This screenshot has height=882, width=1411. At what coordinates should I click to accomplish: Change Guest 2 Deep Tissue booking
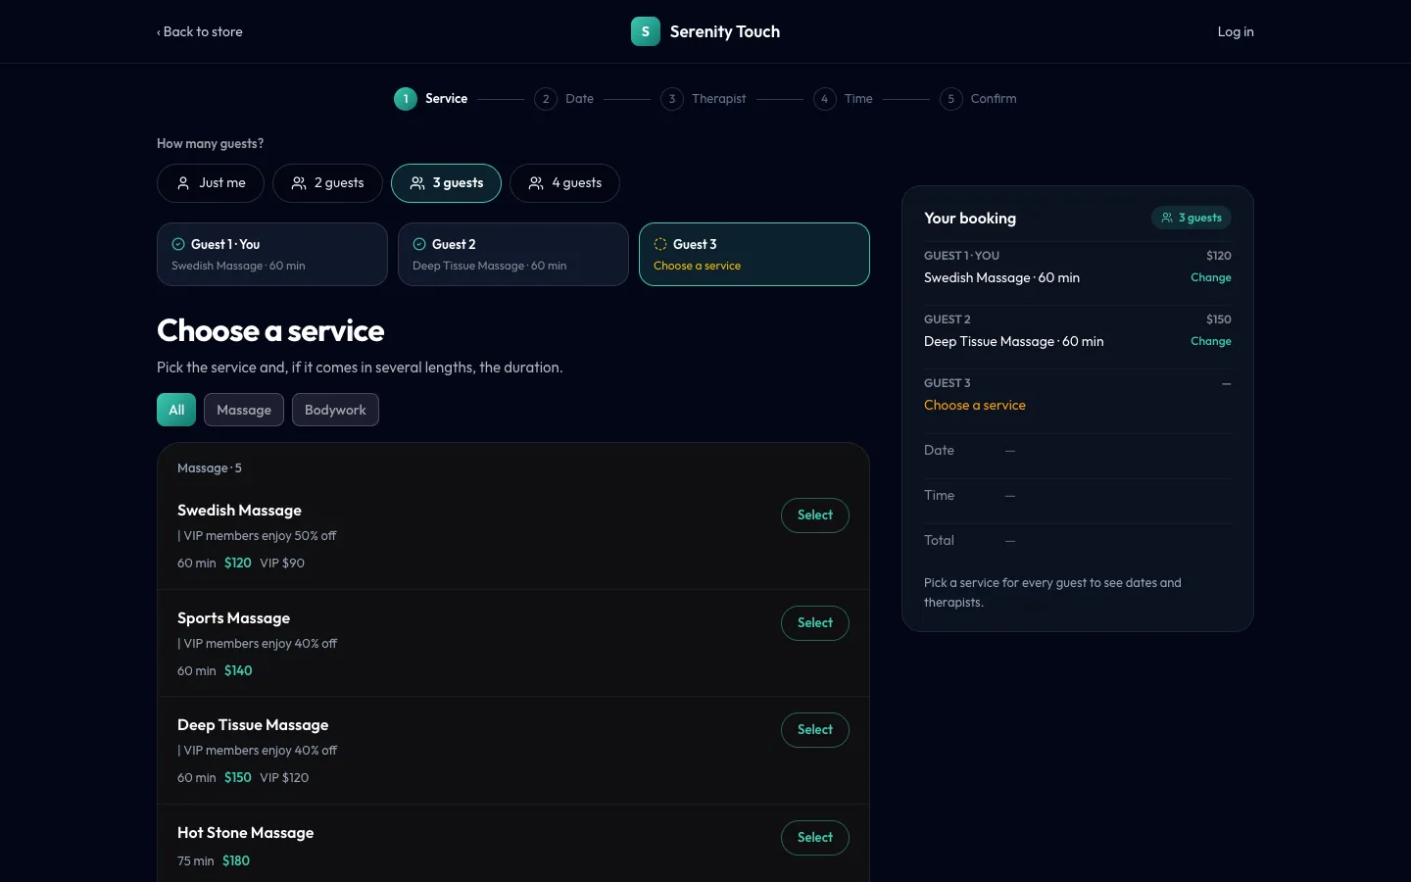[x=1211, y=341]
